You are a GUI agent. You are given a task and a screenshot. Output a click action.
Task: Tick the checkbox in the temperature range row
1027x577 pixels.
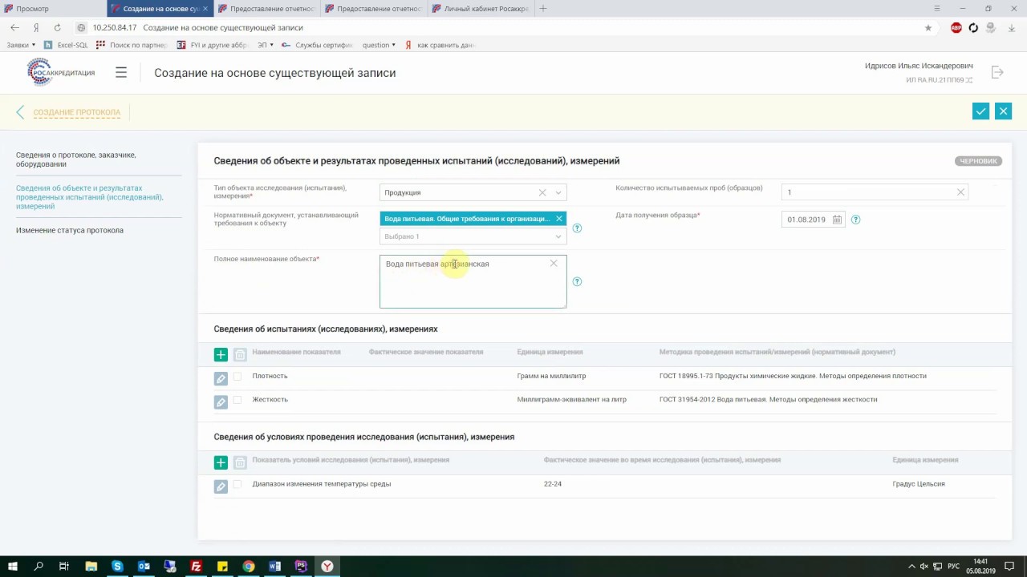tap(237, 484)
